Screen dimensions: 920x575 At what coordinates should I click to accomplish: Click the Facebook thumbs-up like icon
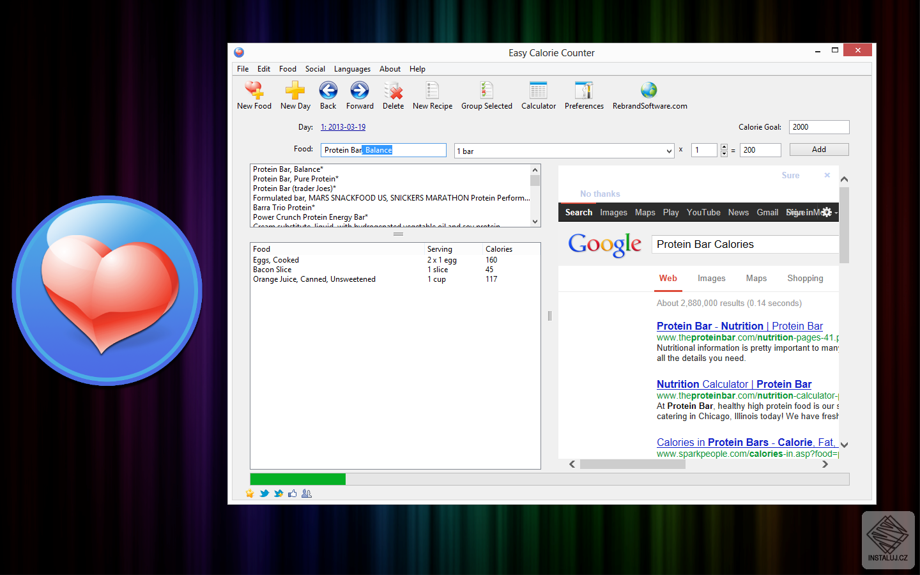[293, 493]
